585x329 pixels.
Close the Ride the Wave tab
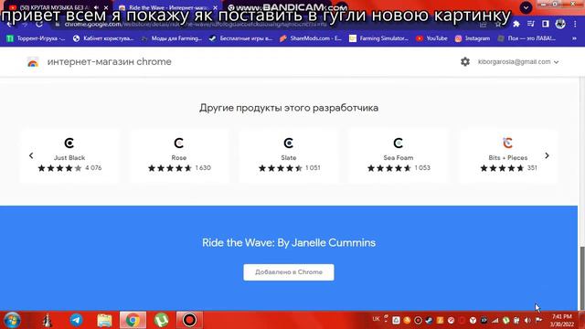coord(216,7)
